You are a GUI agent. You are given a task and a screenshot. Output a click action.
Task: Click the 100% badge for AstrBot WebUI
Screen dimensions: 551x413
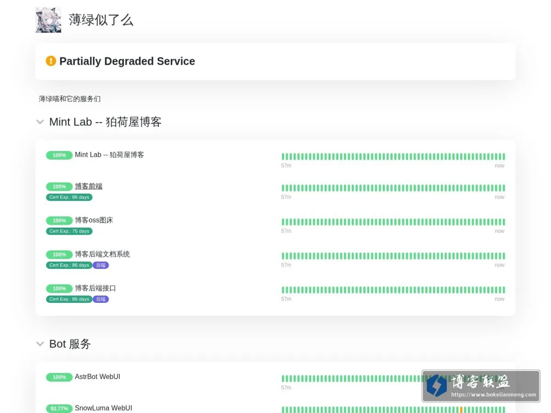point(59,377)
